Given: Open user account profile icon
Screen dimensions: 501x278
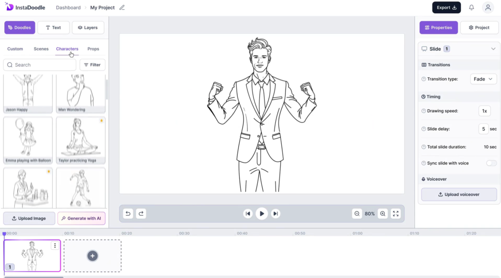Looking at the screenshot, I should 488,7.
